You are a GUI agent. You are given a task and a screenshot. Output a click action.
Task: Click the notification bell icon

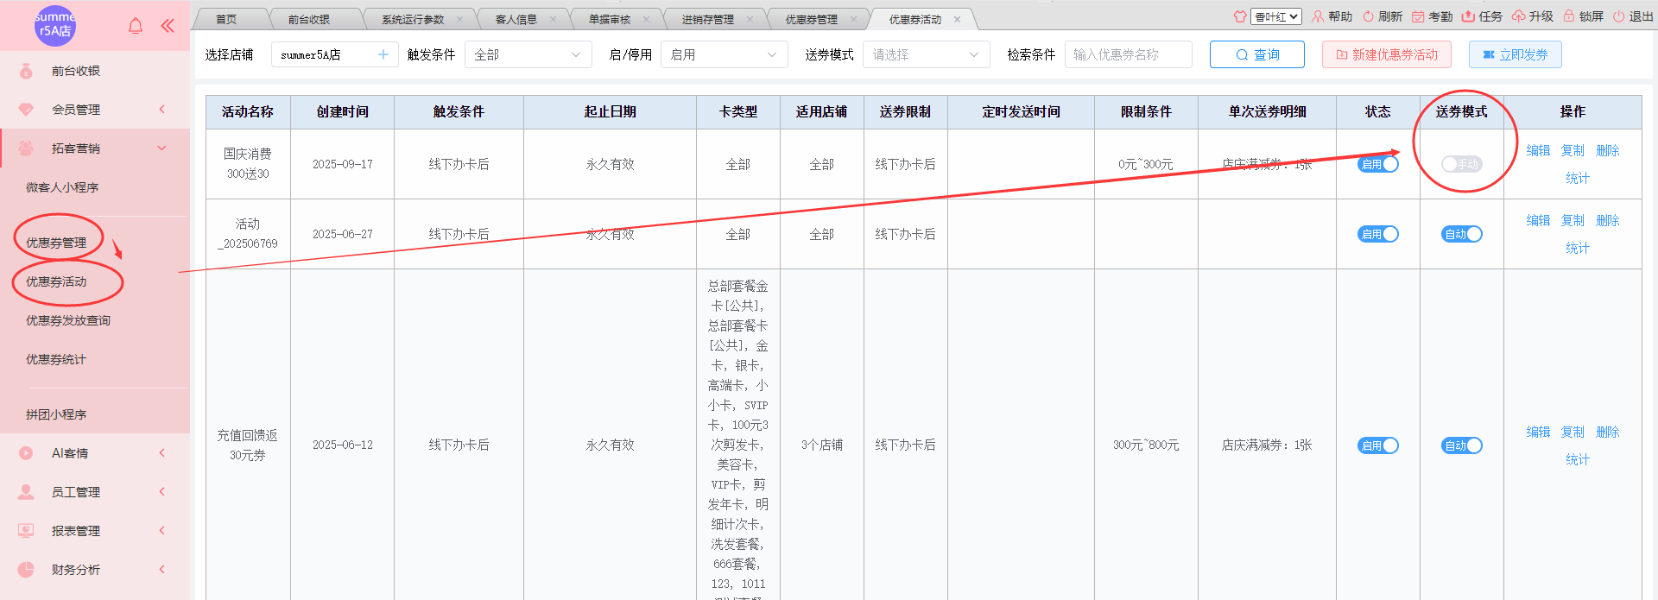136,26
